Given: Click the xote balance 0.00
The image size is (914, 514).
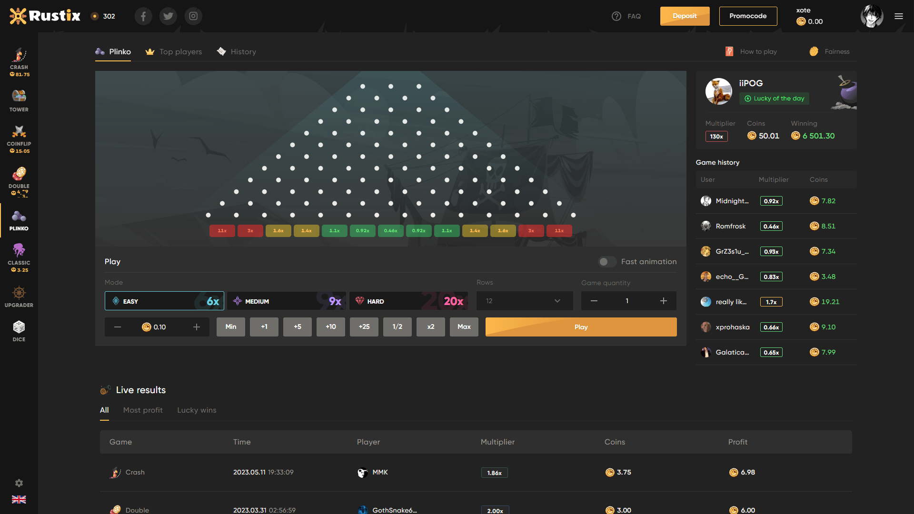Looking at the screenshot, I should tap(810, 21).
